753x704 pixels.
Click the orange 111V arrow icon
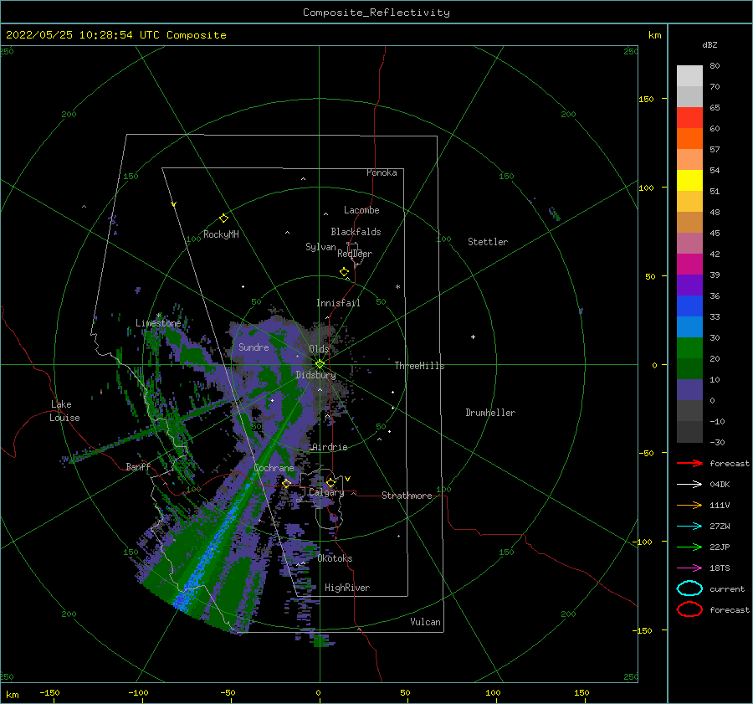[689, 505]
